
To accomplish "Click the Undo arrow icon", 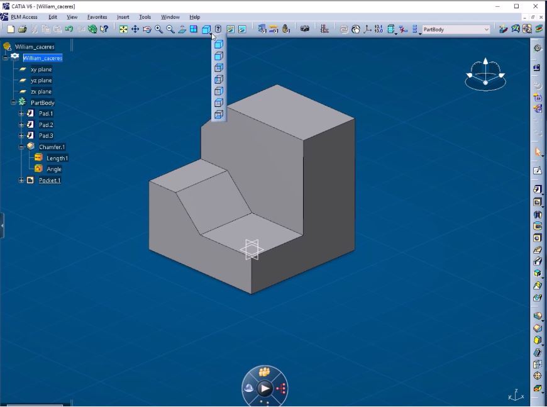I will (69, 29).
